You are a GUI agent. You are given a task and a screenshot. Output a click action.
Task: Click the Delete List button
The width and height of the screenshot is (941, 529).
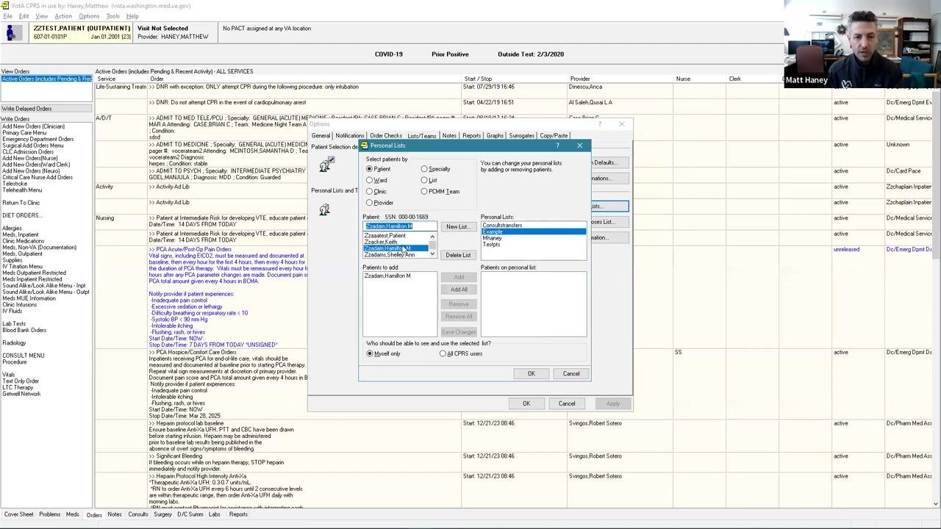pyautogui.click(x=457, y=255)
